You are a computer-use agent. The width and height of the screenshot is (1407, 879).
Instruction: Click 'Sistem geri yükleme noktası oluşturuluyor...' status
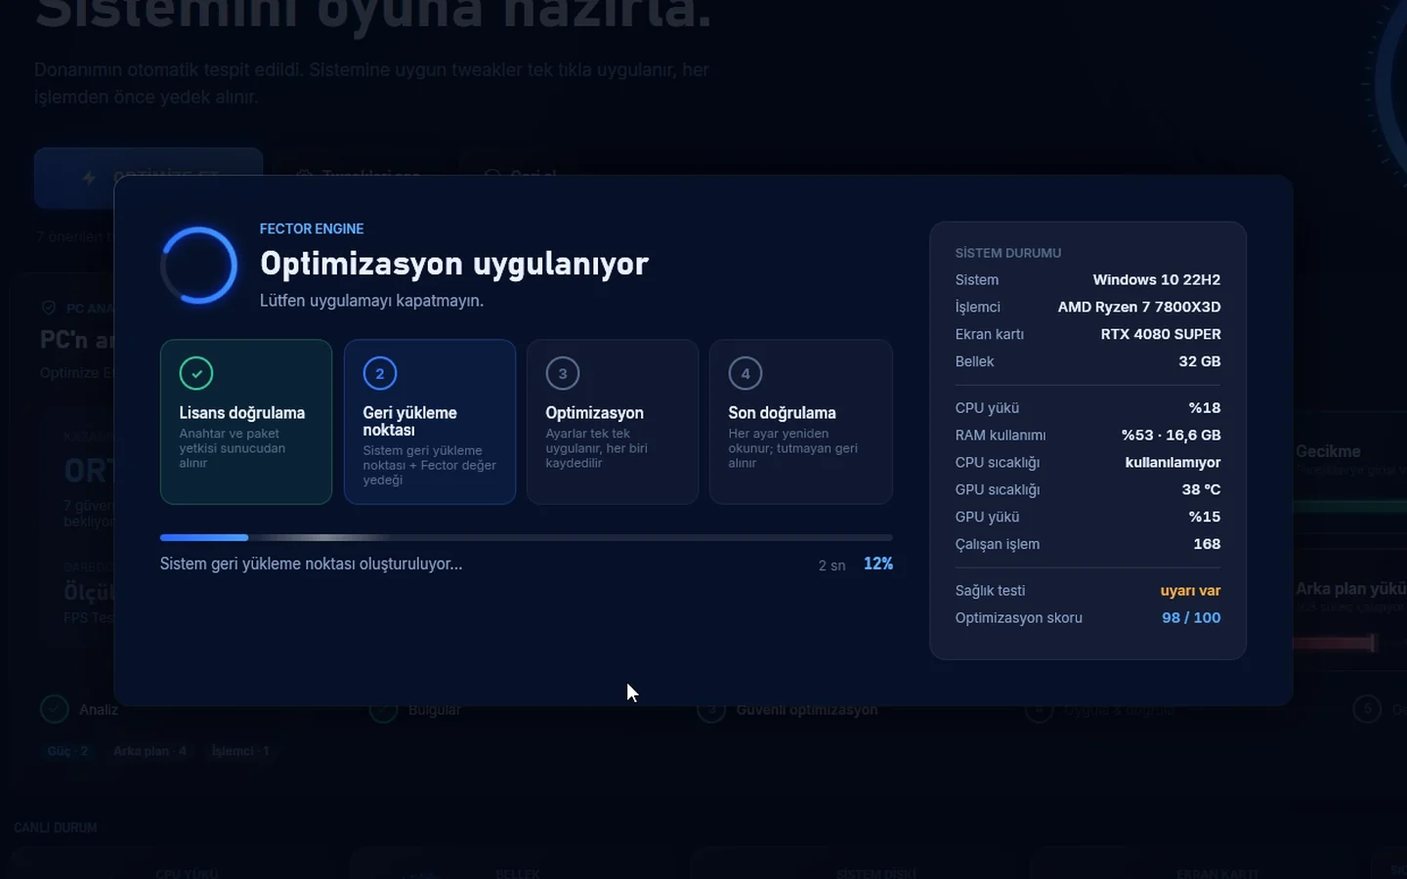pos(311,564)
